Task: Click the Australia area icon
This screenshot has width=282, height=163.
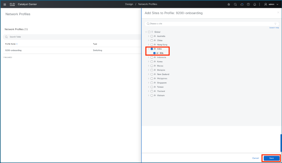Action: point(155,36)
